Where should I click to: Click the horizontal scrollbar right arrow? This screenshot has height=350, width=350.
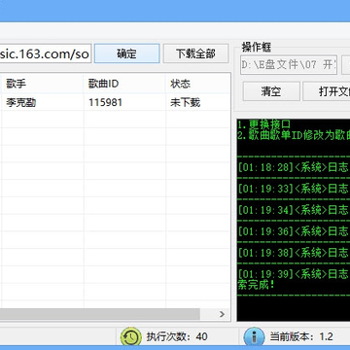(222, 314)
